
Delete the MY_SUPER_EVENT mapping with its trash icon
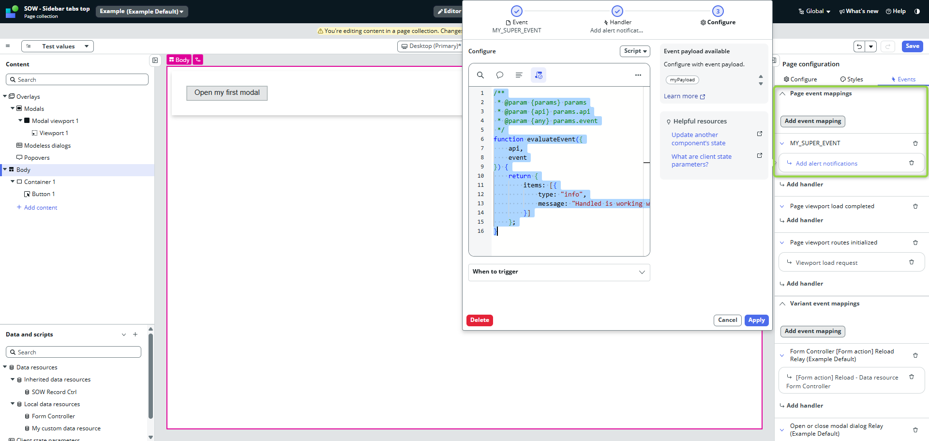[x=915, y=143]
